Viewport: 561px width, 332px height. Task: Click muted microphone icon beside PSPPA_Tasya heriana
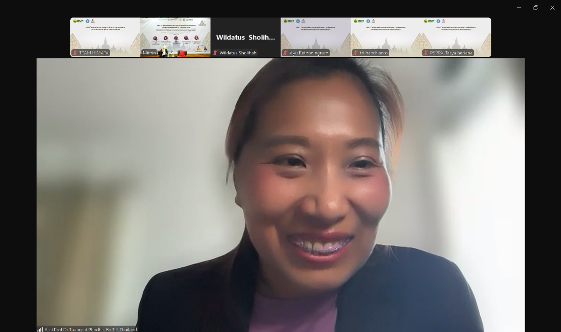pos(426,53)
